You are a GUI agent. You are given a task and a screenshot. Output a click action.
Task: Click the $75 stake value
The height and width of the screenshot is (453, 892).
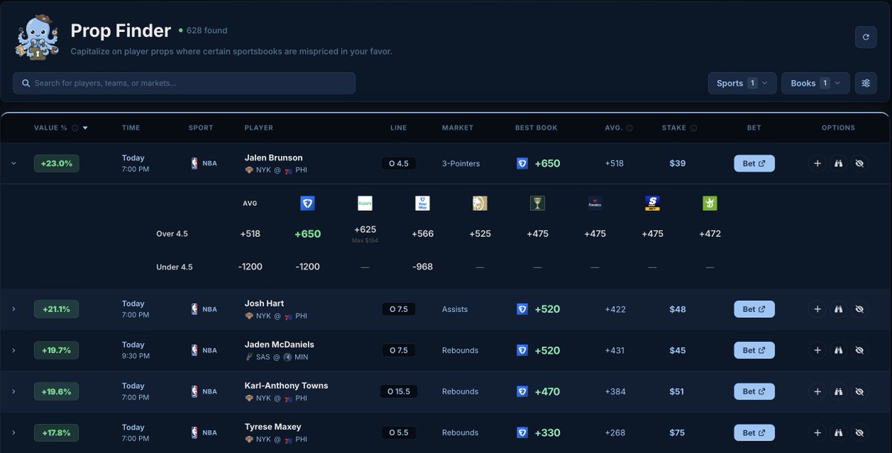(676, 433)
